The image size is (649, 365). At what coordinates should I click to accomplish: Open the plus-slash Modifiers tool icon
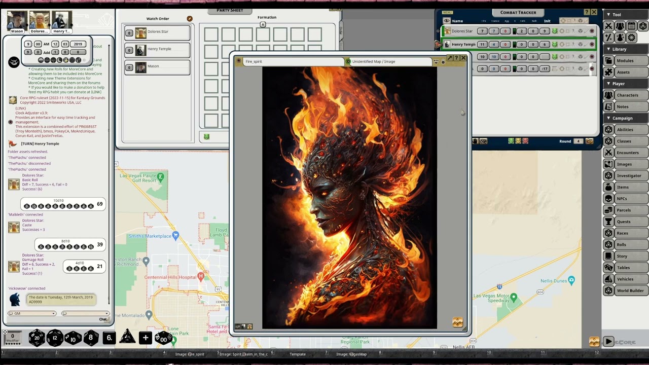tap(609, 38)
